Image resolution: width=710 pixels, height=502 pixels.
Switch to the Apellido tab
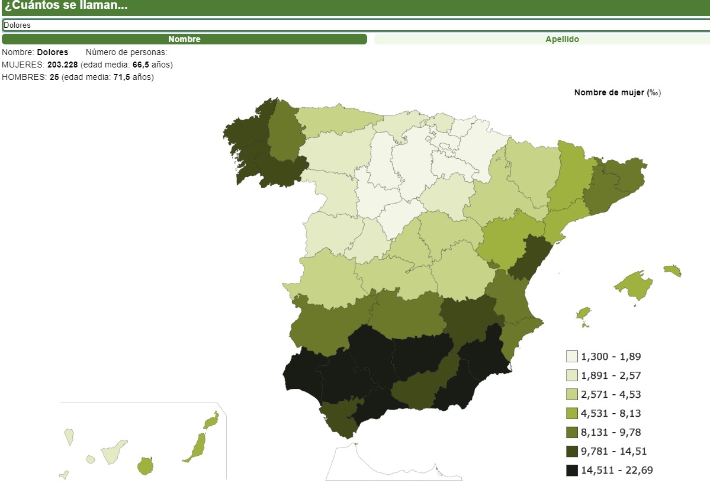tap(541, 39)
